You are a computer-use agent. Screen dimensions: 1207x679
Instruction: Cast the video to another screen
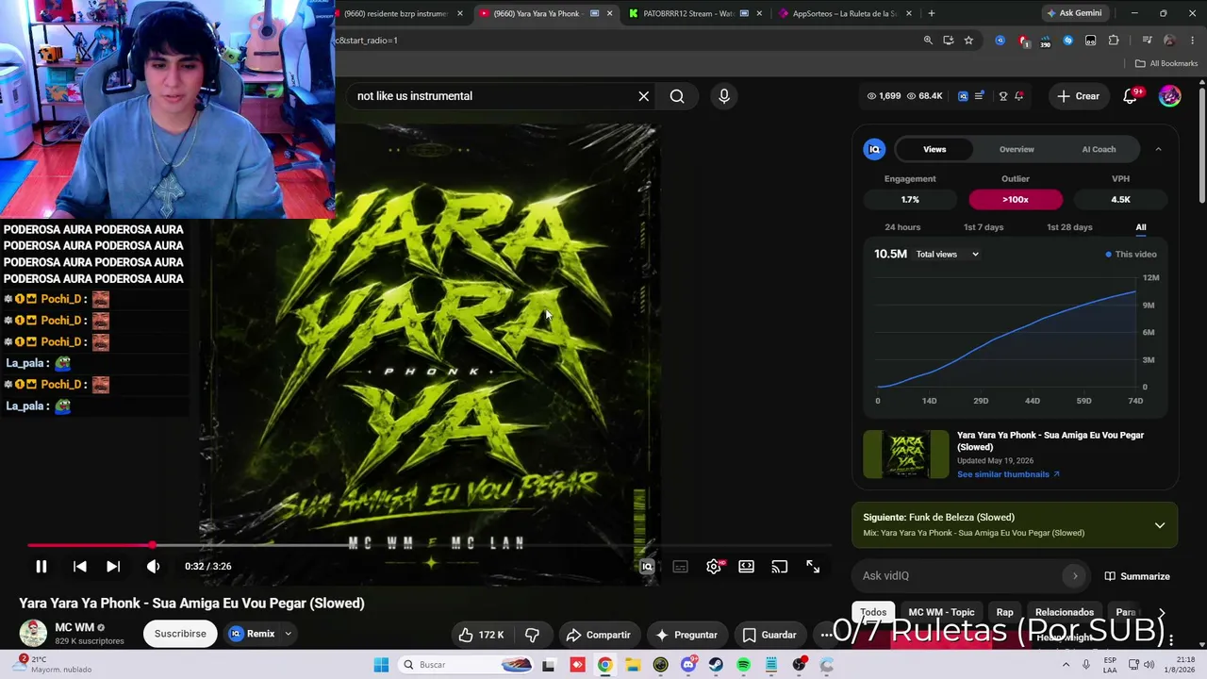[x=779, y=567]
